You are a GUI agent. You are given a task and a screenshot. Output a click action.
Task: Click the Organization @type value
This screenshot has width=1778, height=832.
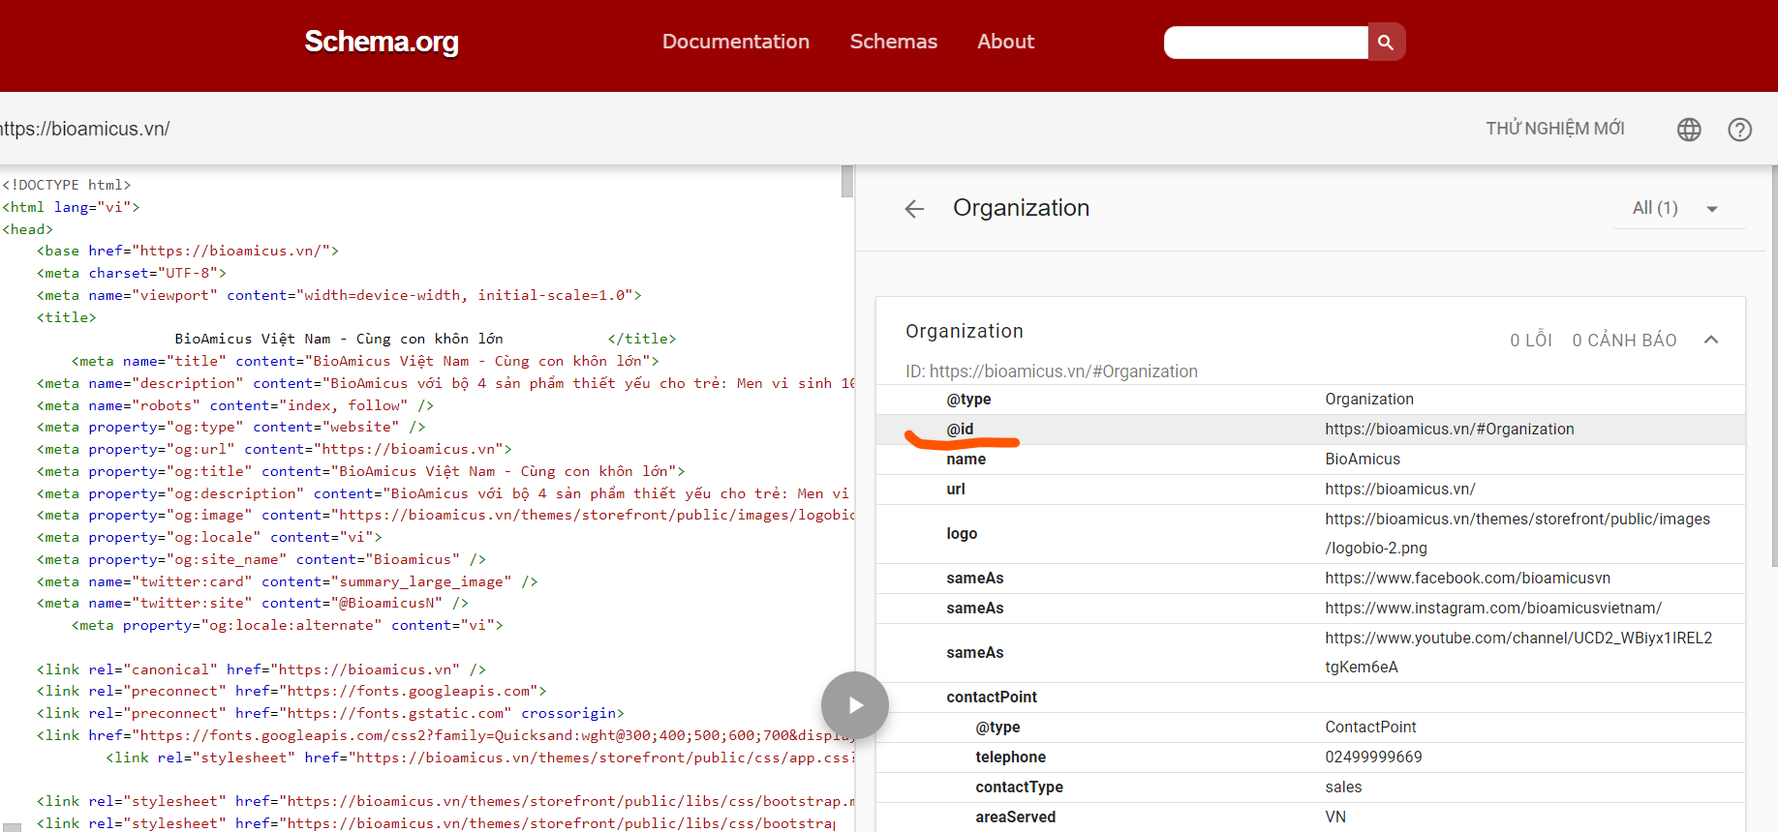point(1369,400)
